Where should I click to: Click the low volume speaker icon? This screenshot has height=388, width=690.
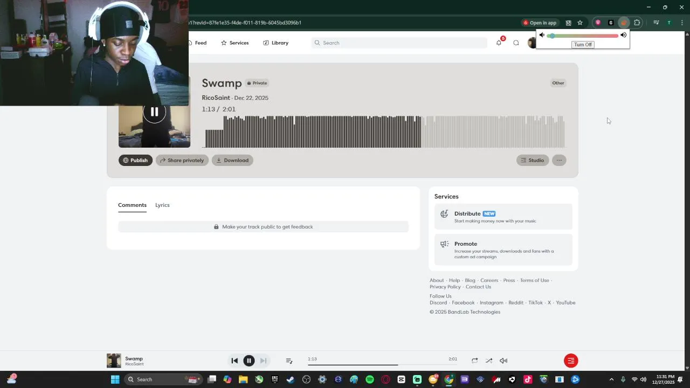click(x=542, y=35)
